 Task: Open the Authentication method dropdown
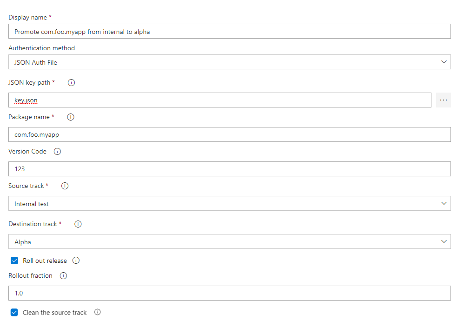(x=229, y=62)
